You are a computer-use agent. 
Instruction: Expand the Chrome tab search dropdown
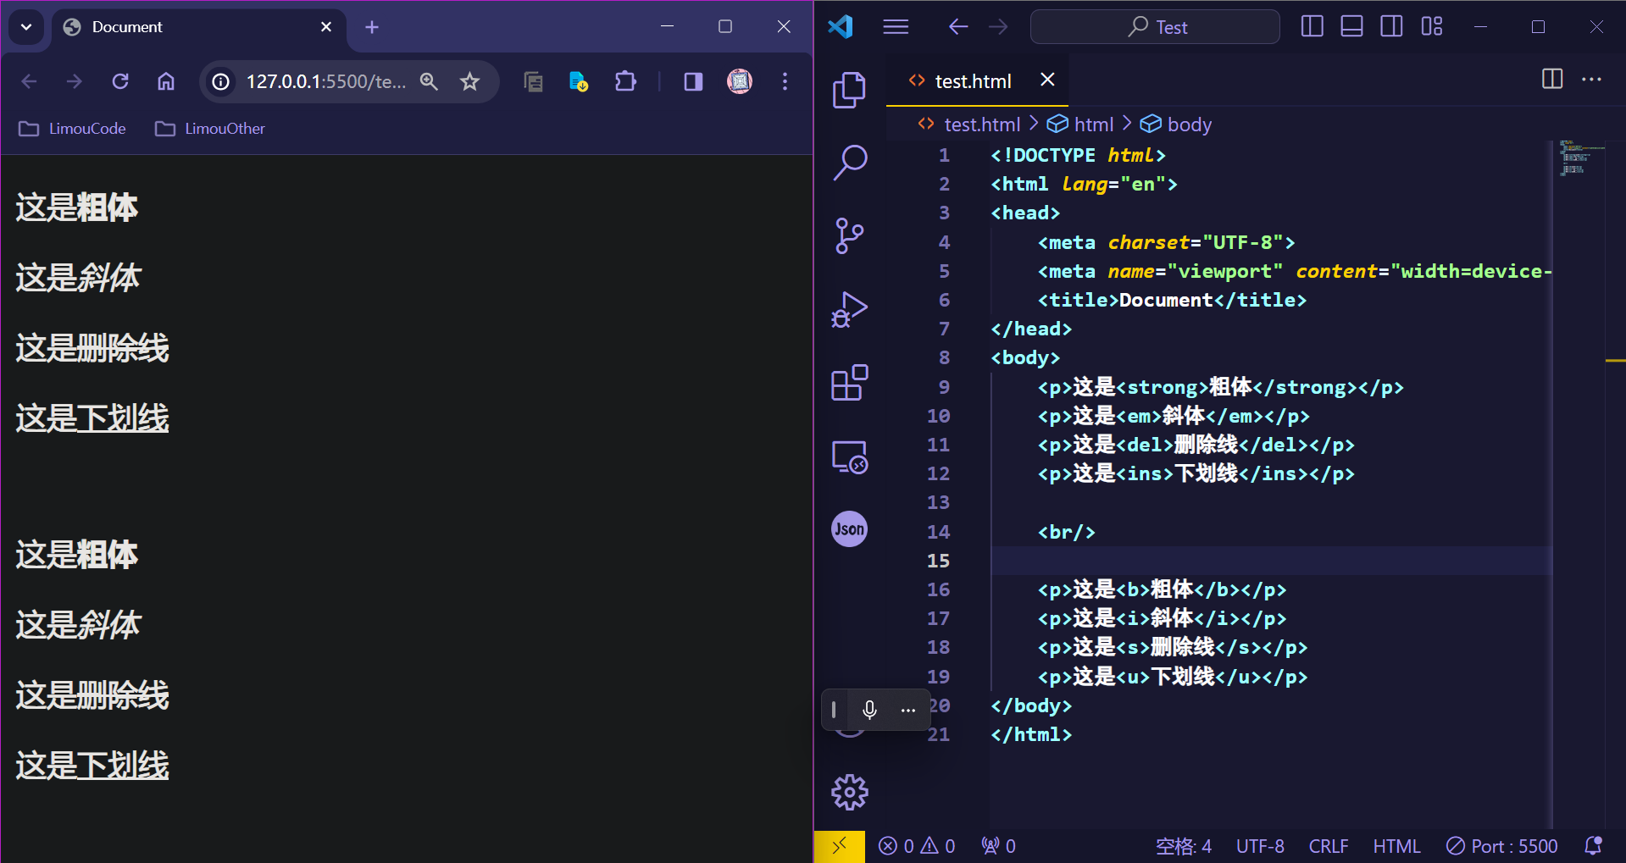[26, 27]
